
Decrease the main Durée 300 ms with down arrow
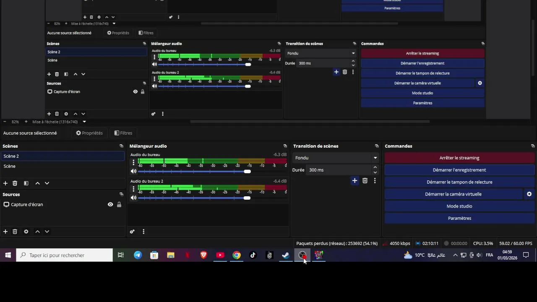(375, 172)
